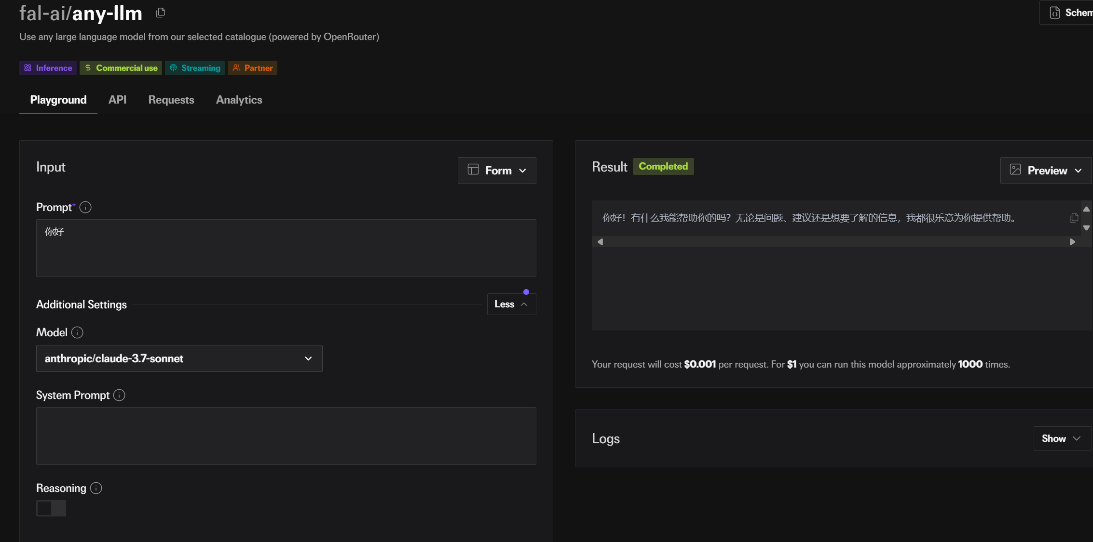Click the Reasoning info icon
Screen dimensions: 1093x542
point(96,488)
